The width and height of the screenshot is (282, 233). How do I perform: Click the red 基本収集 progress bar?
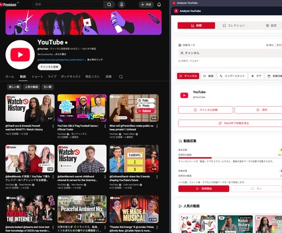[x=195, y=158]
